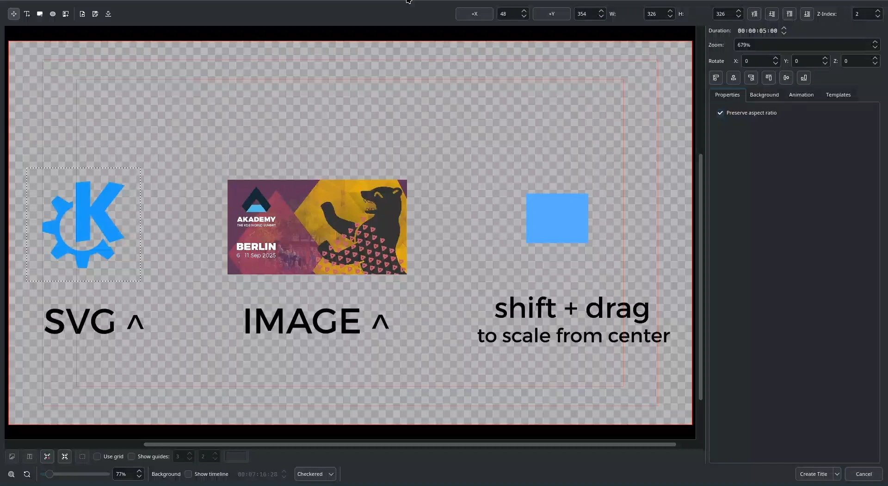Screen dimensions: 888x486
Task: Select the blue rectangle on canvas
Action: [x=557, y=218]
